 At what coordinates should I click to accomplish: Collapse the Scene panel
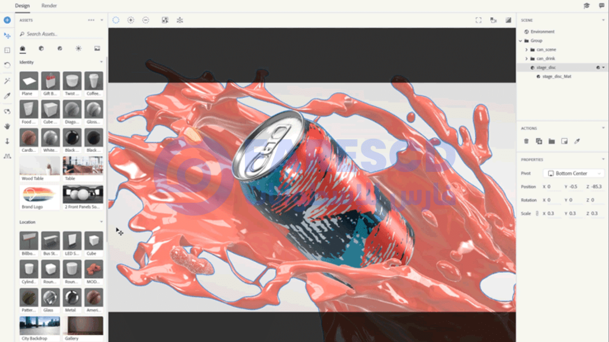click(x=603, y=20)
